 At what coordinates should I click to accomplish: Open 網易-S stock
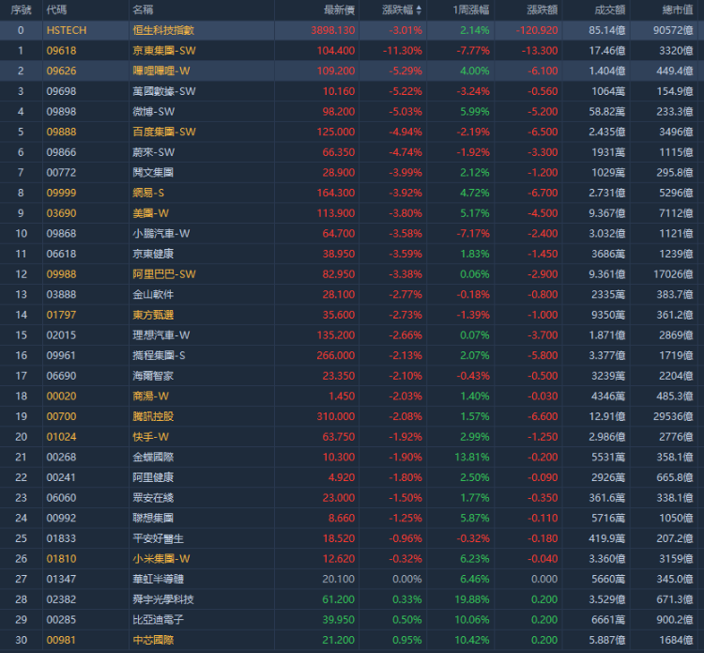pyautogui.click(x=148, y=193)
